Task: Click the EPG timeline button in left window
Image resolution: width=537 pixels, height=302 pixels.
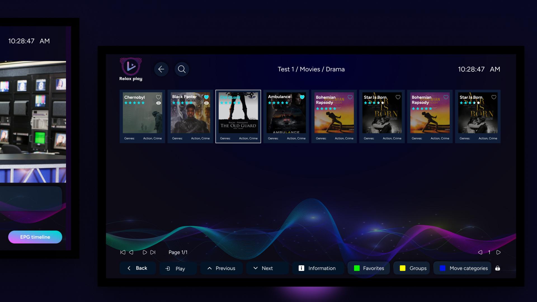Action: [x=35, y=237]
